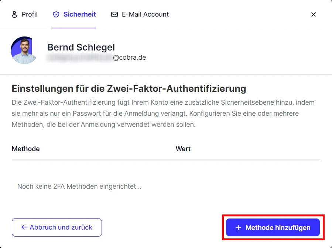Select the user name Bernd Schlegel

(x=81, y=47)
